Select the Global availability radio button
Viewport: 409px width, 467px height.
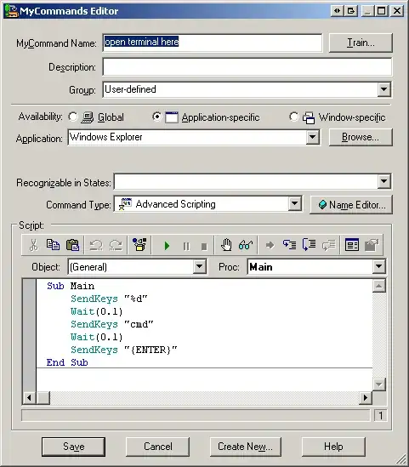(x=72, y=117)
